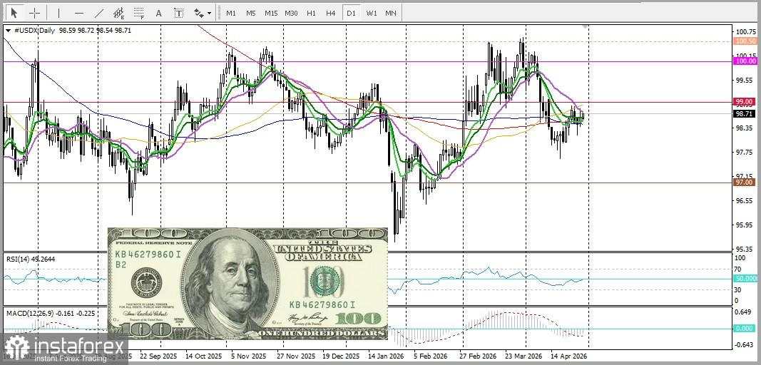Click the 27 Feb 2026 date label
761x365 pixels.
[x=479, y=356]
